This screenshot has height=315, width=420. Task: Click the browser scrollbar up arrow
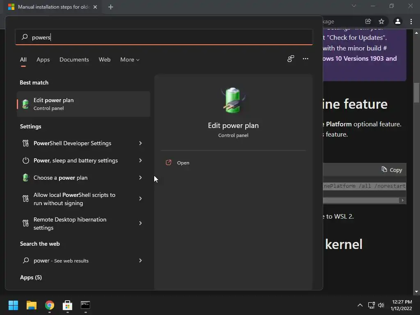pyautogui.click(x=416, y=33)
